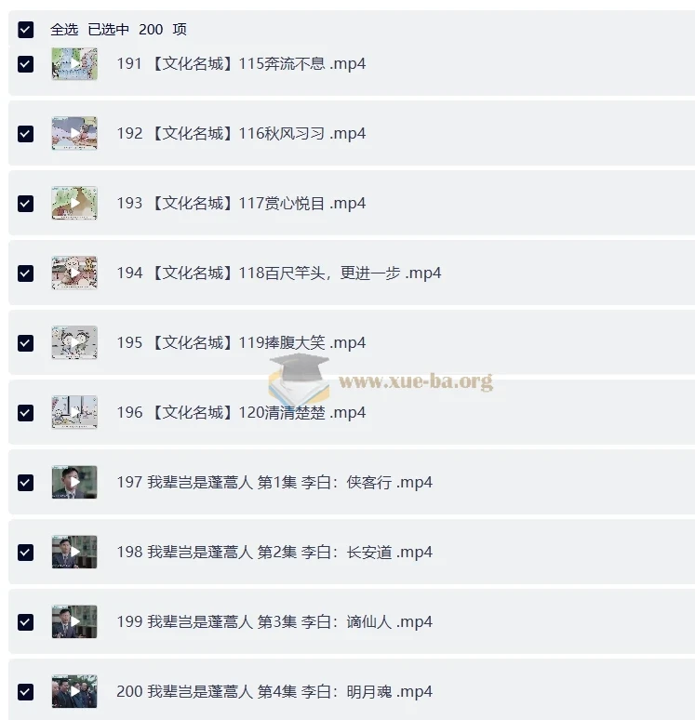Toggle checkbox for 196 清清楚楚

26,413
